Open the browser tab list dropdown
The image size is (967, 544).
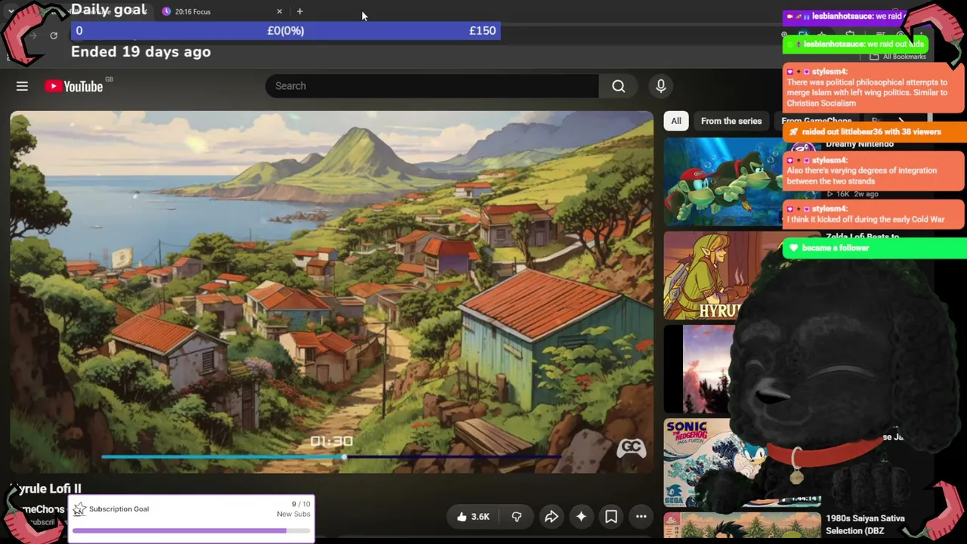(x=11, y=11)
